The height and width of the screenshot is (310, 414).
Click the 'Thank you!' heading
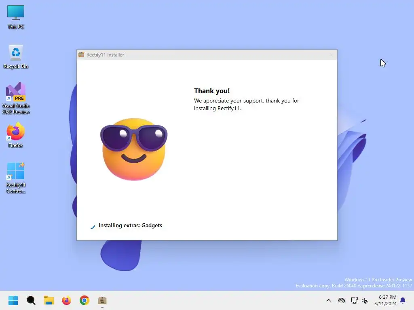click(212, 91)
